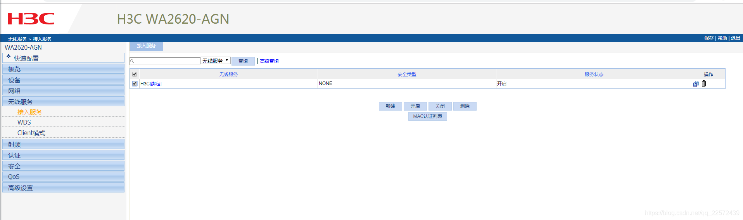Open the MAC认证列表 button
743x220 pixels.
click(x=428, y=116)
